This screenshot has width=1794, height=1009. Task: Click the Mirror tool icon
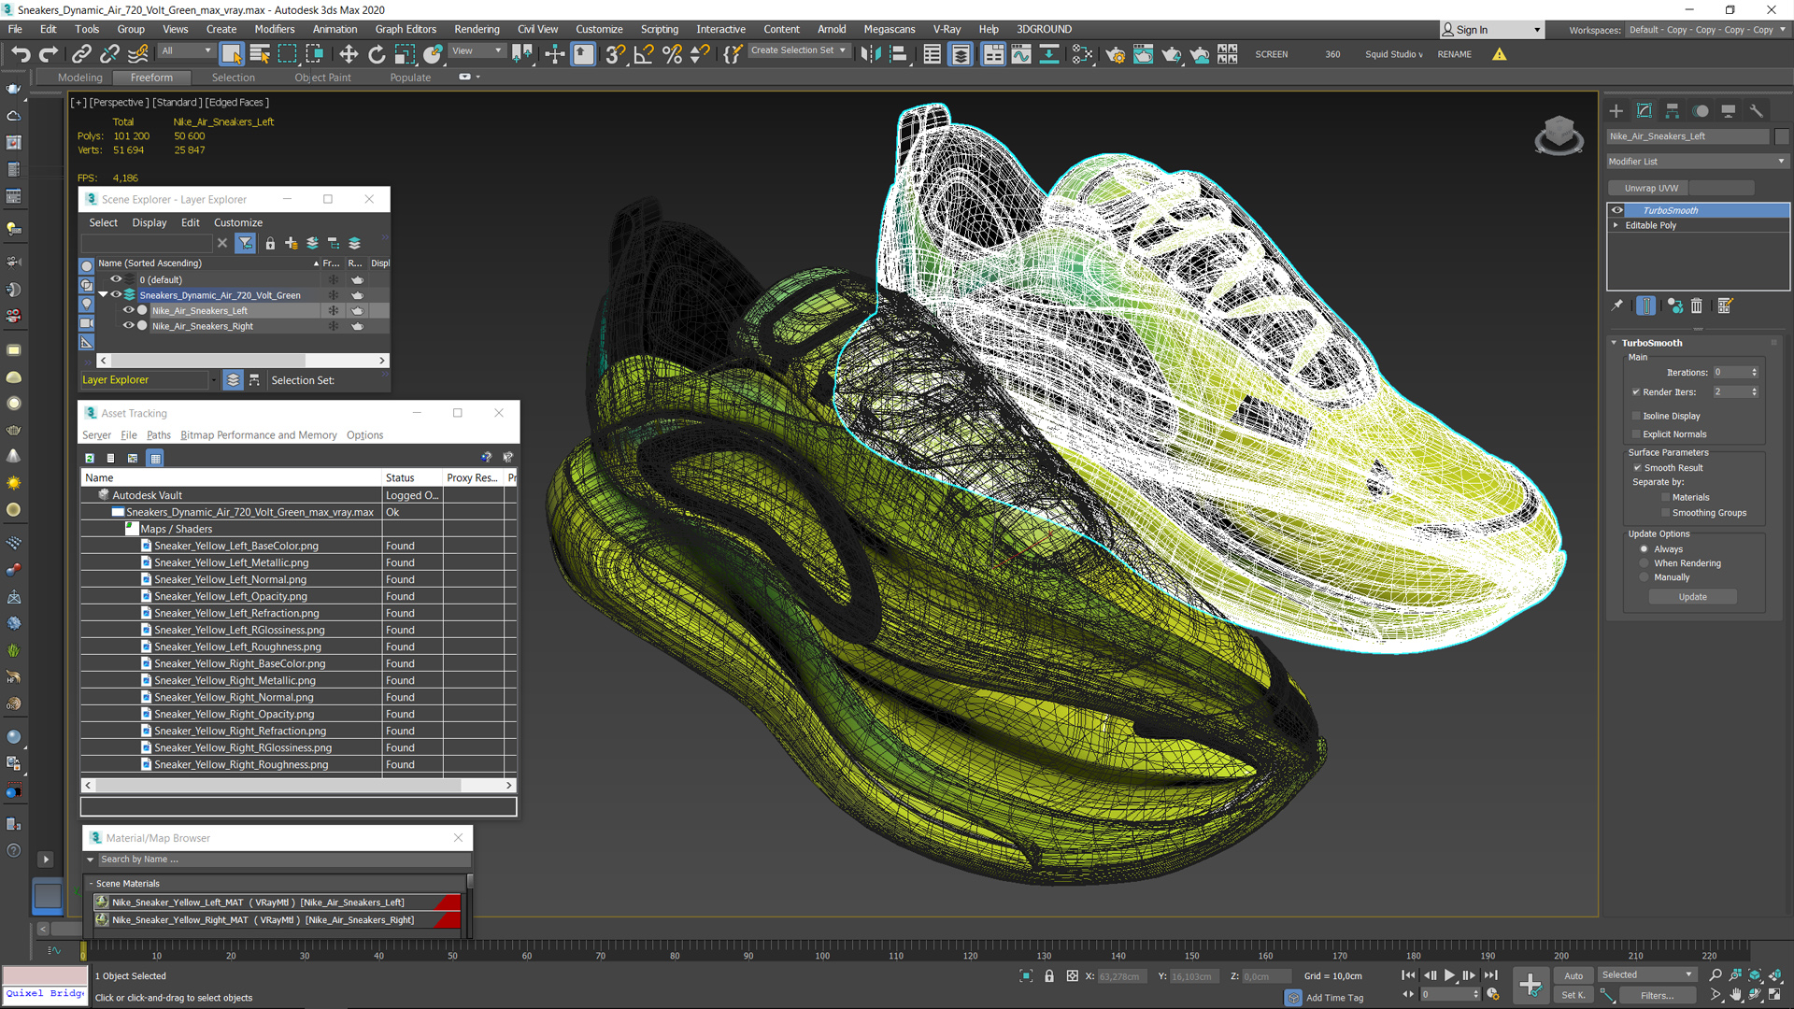(870, 54)
